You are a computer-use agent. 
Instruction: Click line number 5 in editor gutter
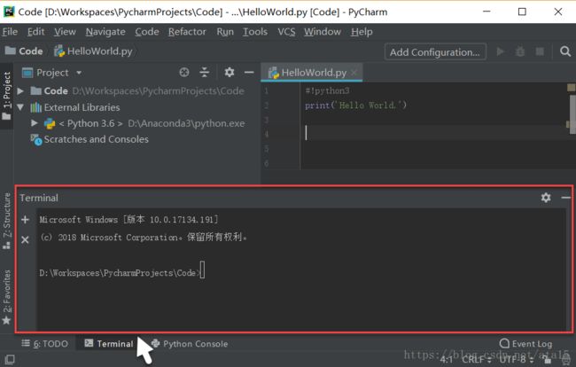[x=267, y=149]
